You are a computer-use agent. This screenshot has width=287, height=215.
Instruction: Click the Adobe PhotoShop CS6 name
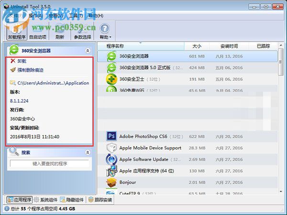click(x=143, y=136)
